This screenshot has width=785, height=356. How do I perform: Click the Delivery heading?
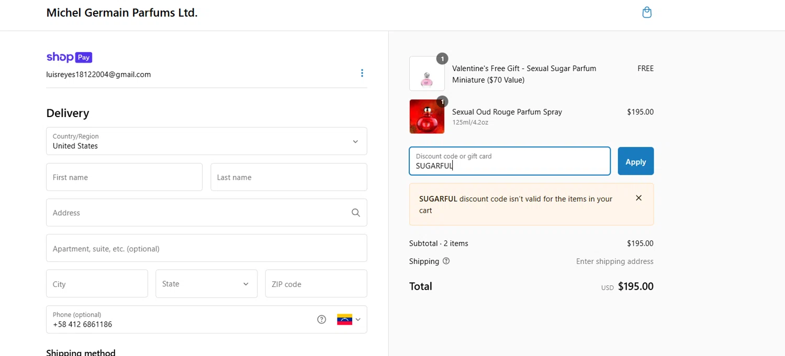pos(68,113)
